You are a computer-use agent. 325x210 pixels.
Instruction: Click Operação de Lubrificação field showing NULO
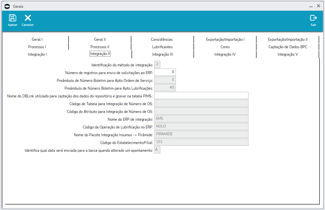point(201,127)
